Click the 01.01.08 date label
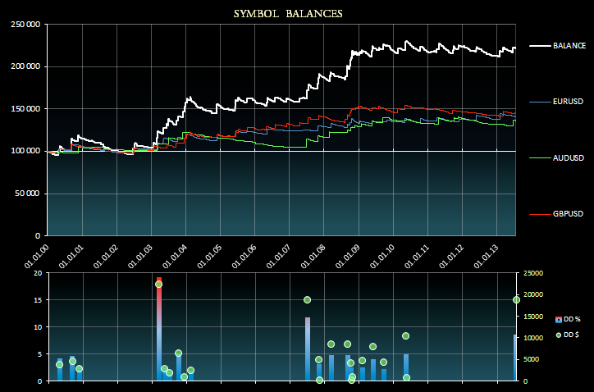Screen dimensions: 594x392 click(x=313, y=257)
